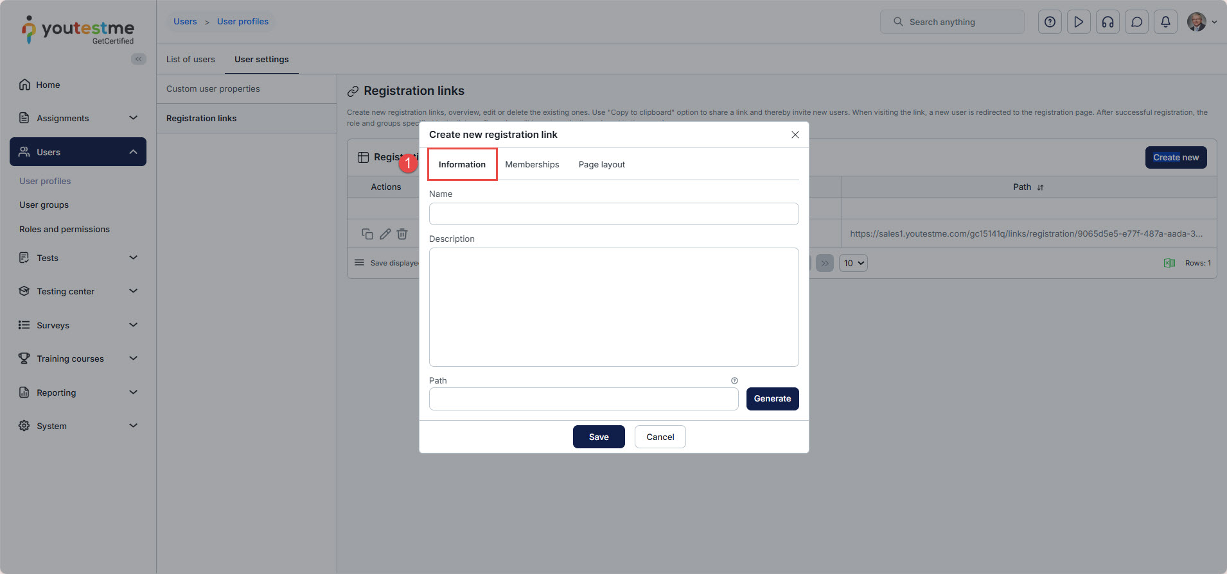Click into the Name input field
1227x574 pixels.
coord(613,214)
